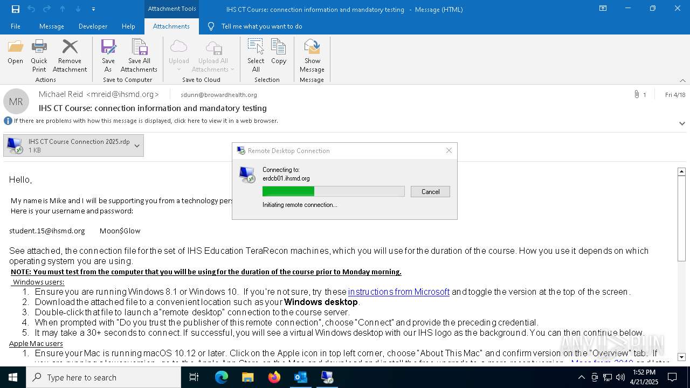Open the instructions from Microsoft link
Screen dimensions: 690x388
point(399,292)
